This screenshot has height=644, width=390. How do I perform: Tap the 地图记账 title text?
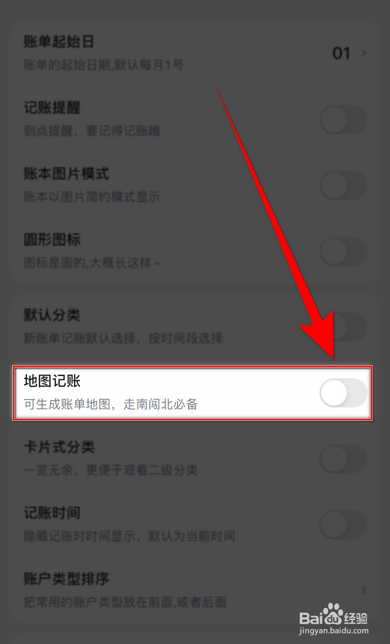(x=52, y=381)
